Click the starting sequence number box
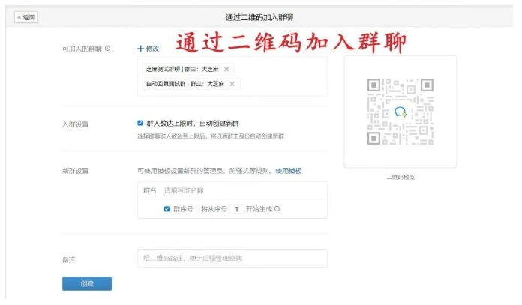 (237, 209)
